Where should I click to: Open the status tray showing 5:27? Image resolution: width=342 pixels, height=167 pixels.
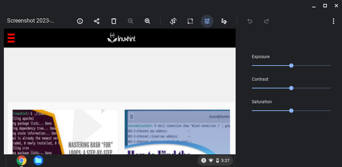[215, 161]
